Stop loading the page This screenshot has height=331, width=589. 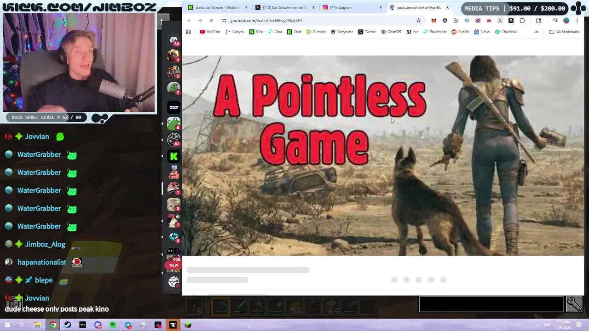[x=211, y=20]
